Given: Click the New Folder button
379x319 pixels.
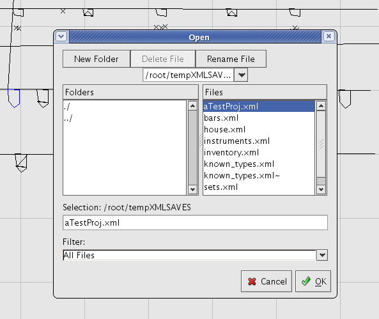Looking at the screenshot, I should tap(97, 59).
